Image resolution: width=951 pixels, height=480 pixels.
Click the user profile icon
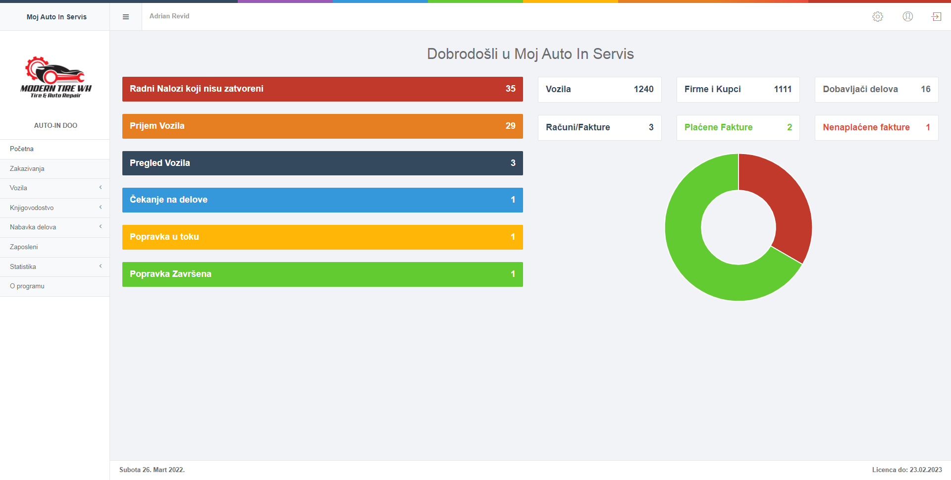907,16
